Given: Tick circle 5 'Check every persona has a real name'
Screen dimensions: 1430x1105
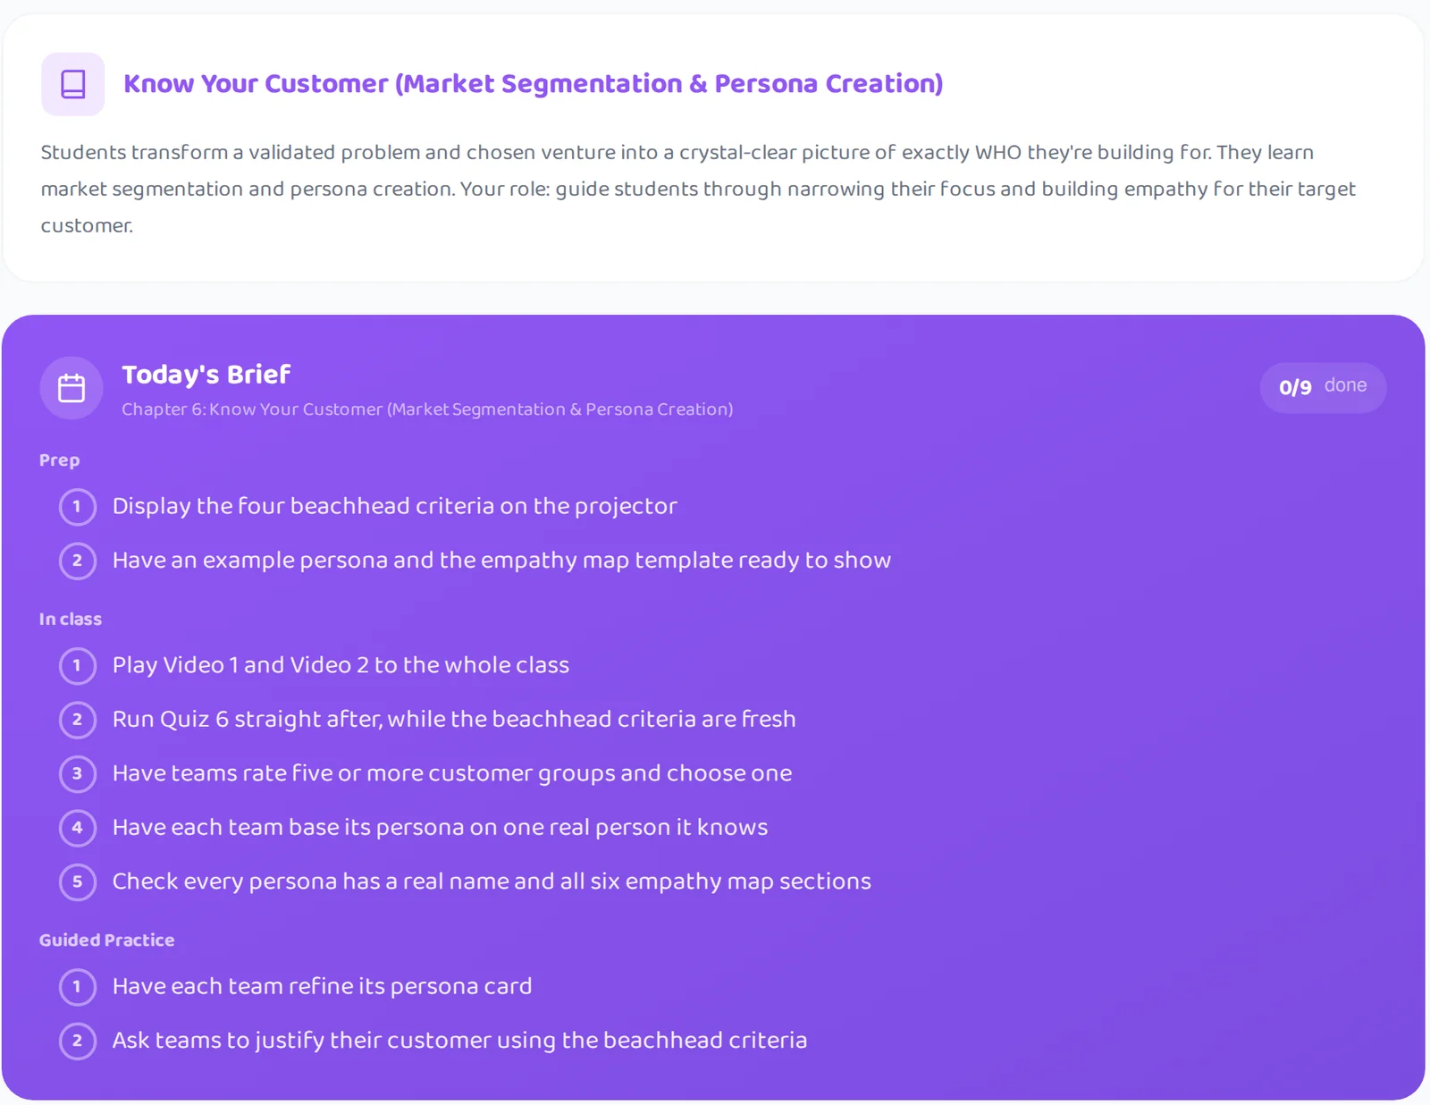Looking at the screenshot, I should click(x=78, y=882).
